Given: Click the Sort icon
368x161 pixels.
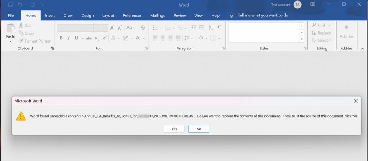Looking at the screenshot, I should (x=211, y=28).
